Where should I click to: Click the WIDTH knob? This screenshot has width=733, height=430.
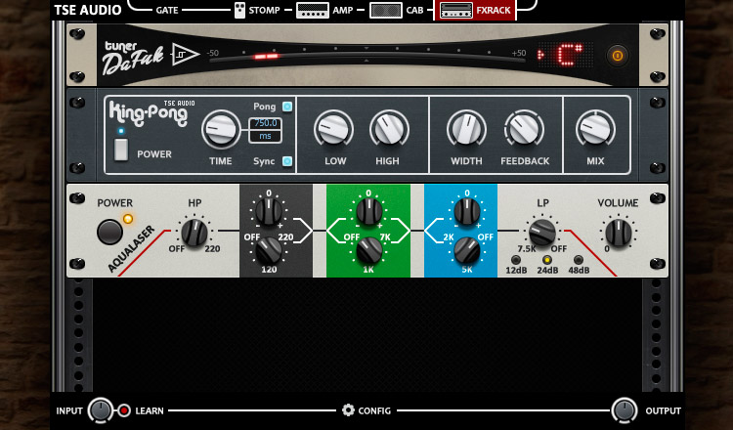pyautogui.click(x=466, y=129)
